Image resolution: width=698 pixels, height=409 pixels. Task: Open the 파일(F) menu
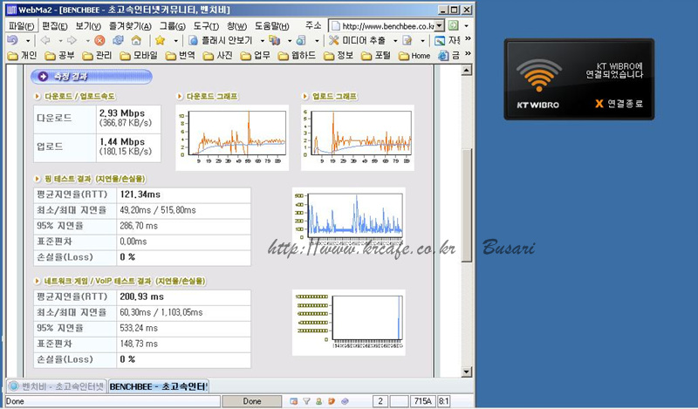click(x=21, y=26)
